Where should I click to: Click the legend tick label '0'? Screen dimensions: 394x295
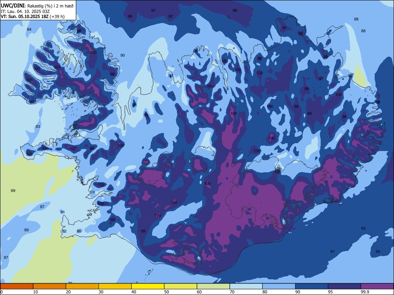pyautogui.click(x=2, y=292)
